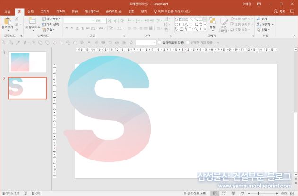
Task: Open Quick Styles (빠른 스타일)
Action: pos(223,25)
